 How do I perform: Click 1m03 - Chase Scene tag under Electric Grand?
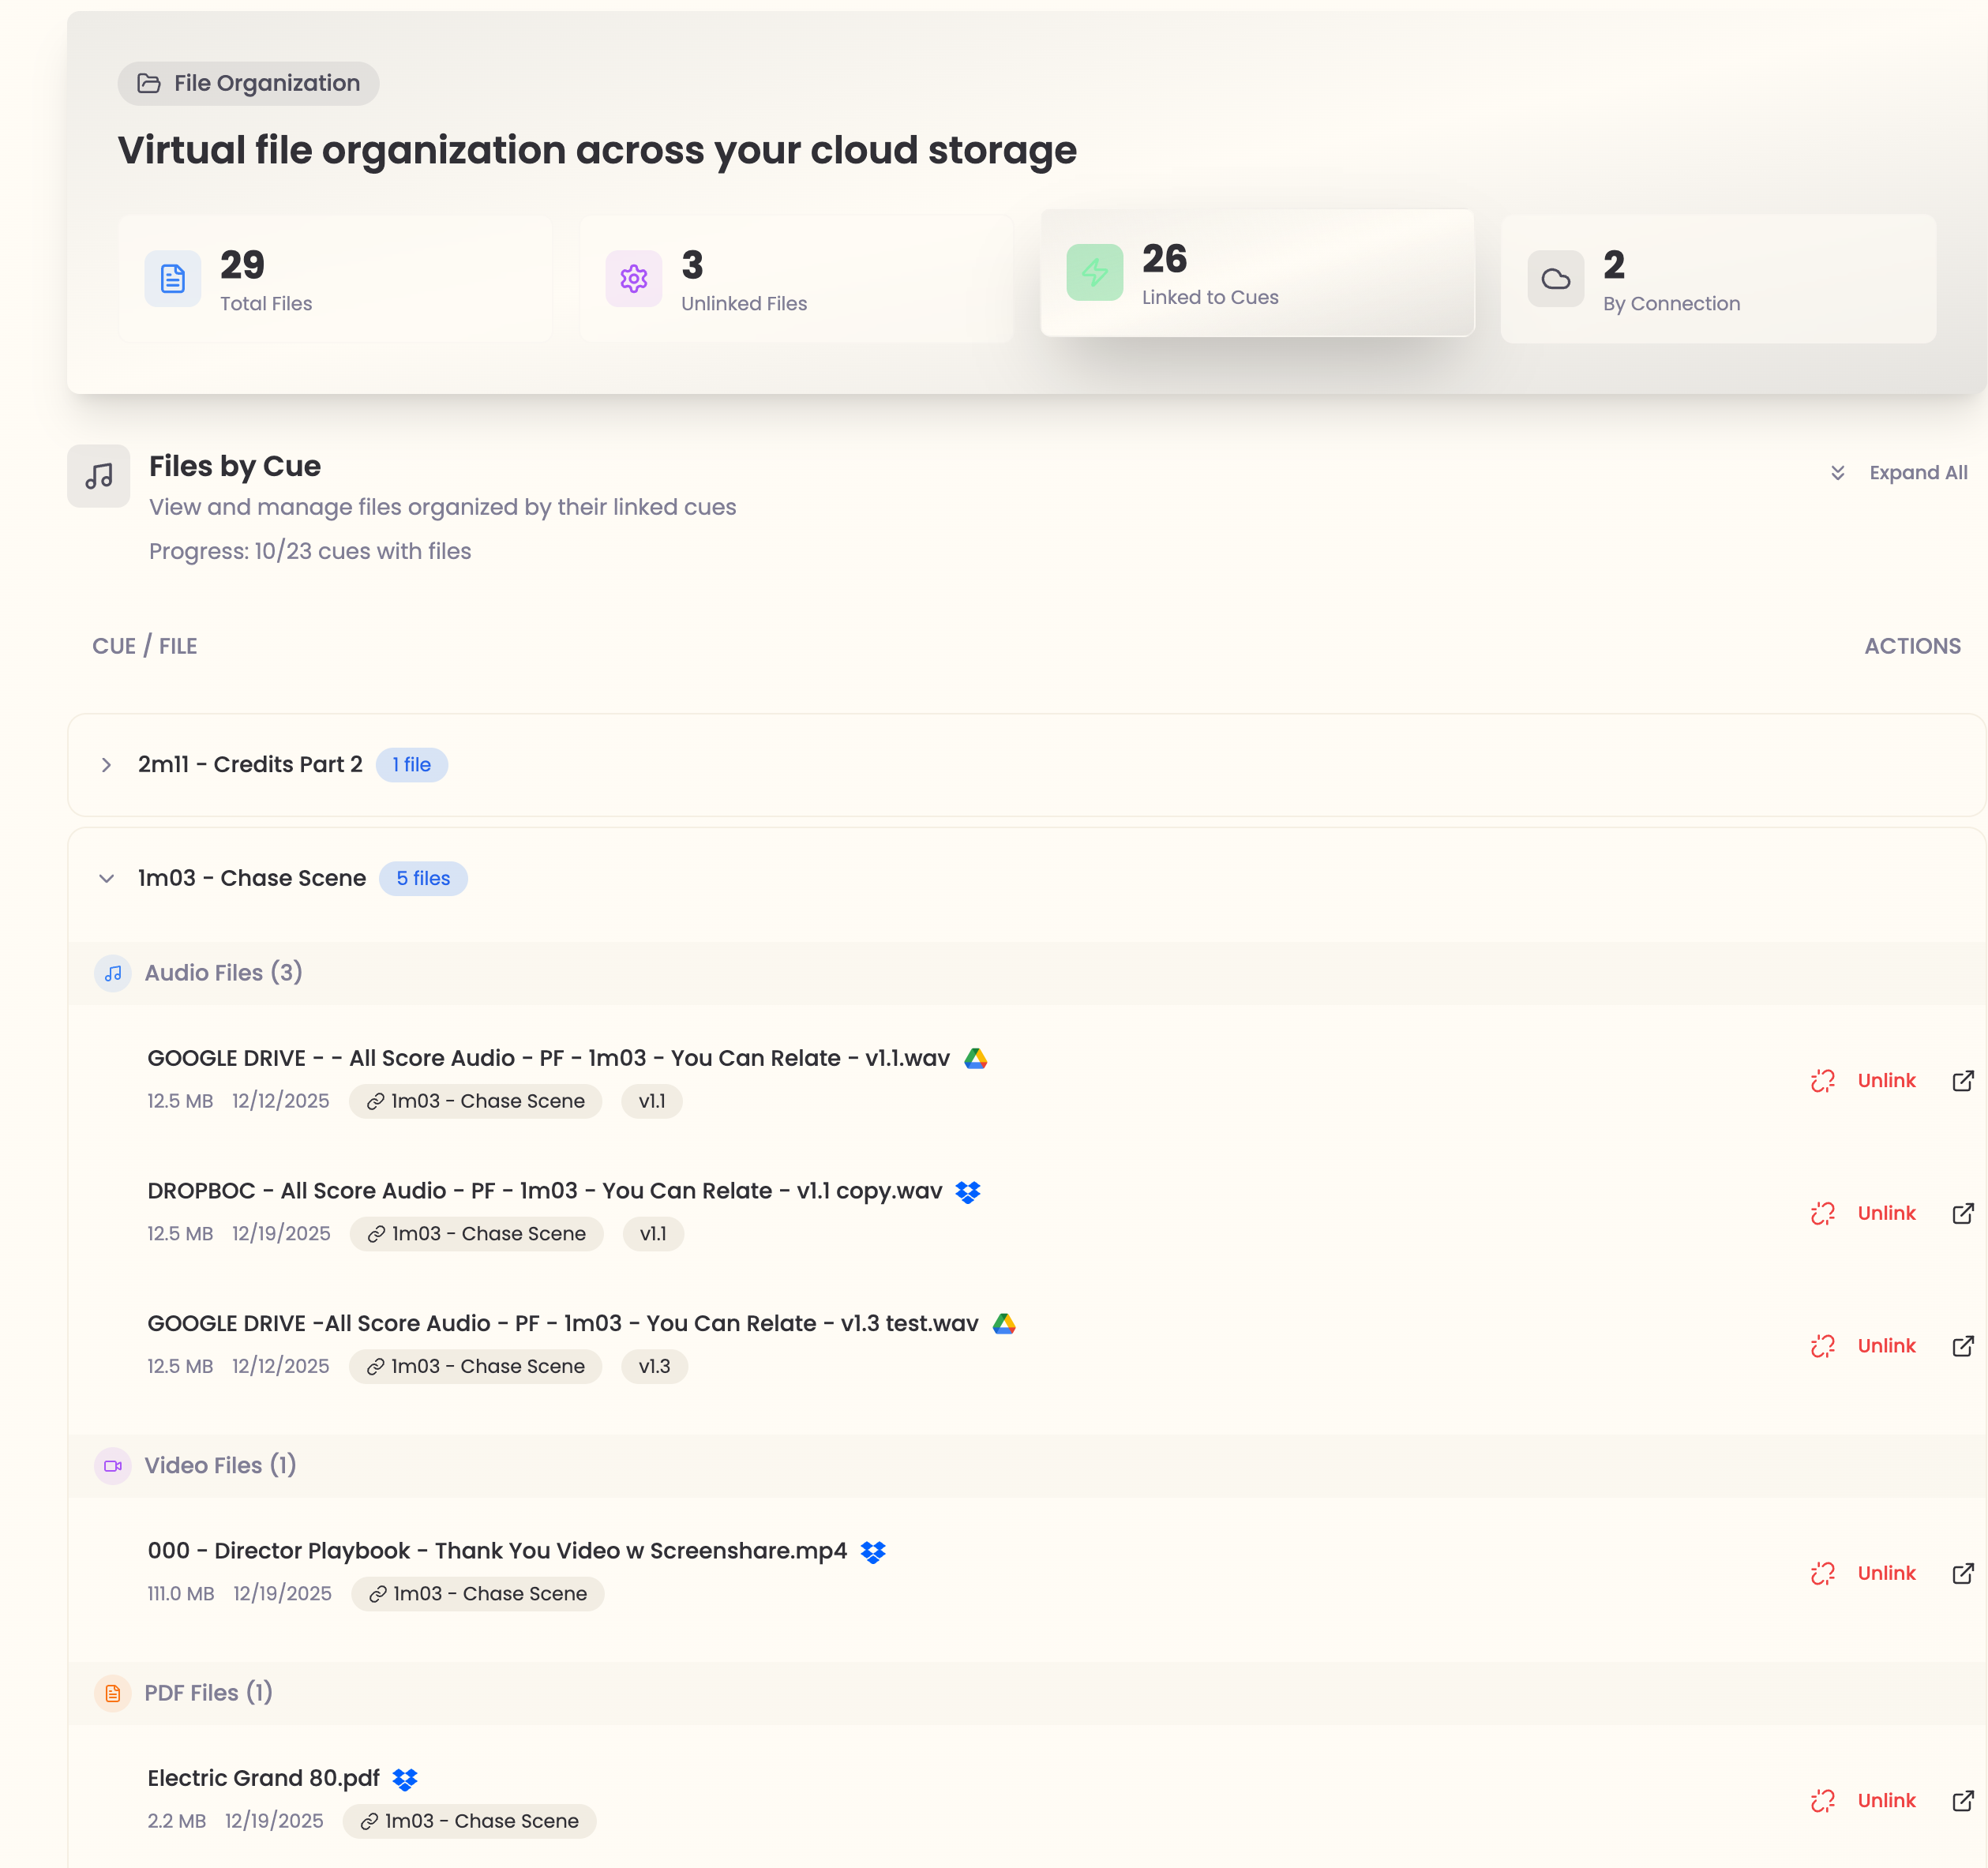coord(469,1821)
